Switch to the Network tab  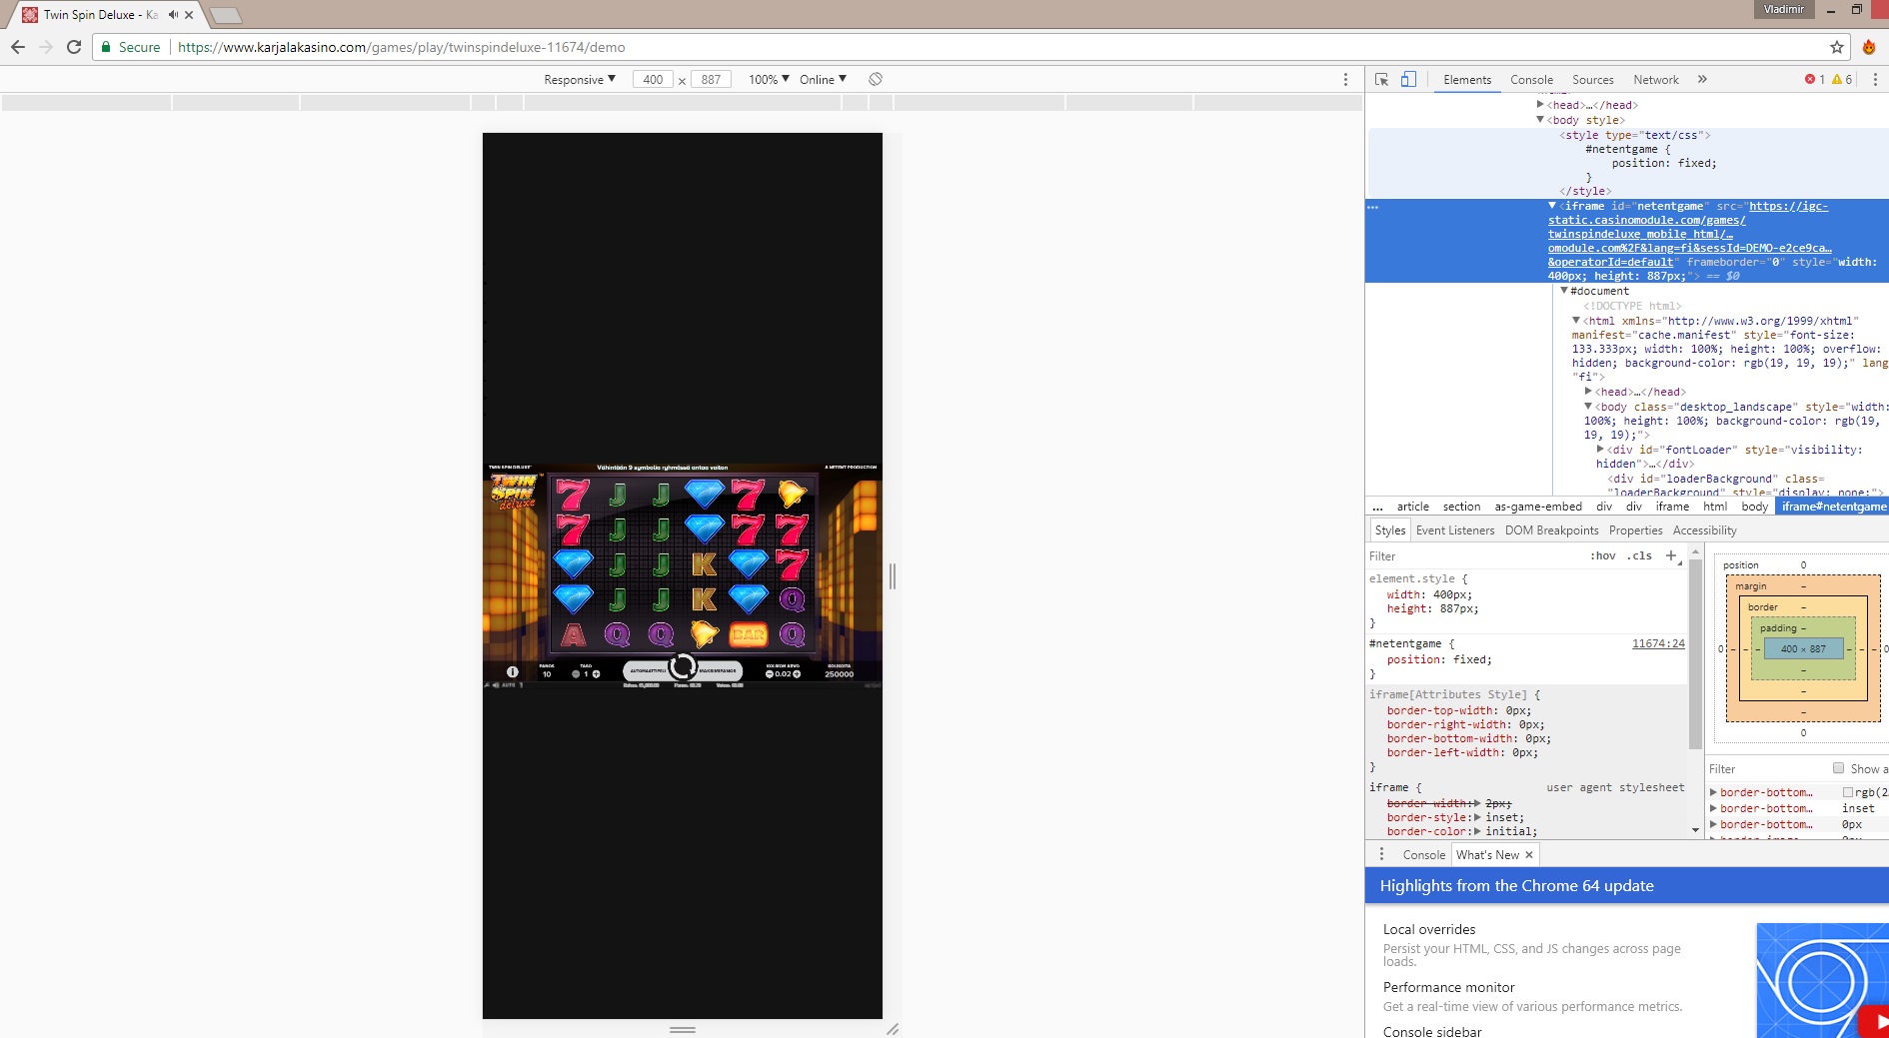tap(1655, 80)
